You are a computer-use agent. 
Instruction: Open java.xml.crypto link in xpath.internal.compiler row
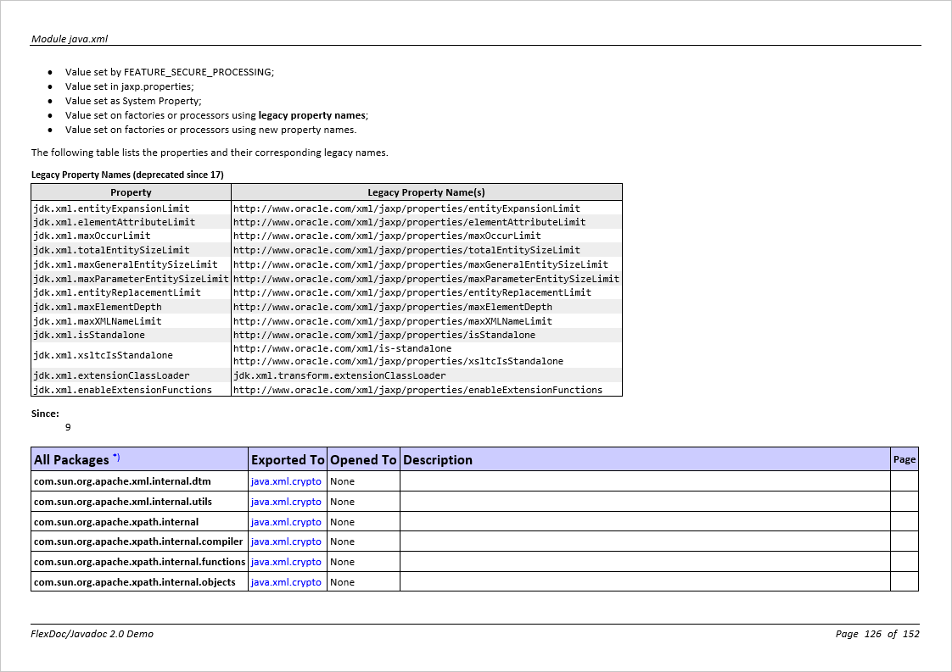pos(286,541)
